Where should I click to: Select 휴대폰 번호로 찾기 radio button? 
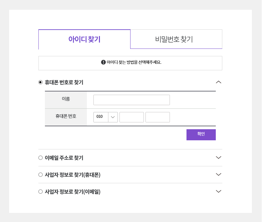pyautogui.click(x=40, y=82)
